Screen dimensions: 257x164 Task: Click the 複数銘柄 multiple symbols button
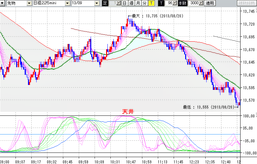246,3
